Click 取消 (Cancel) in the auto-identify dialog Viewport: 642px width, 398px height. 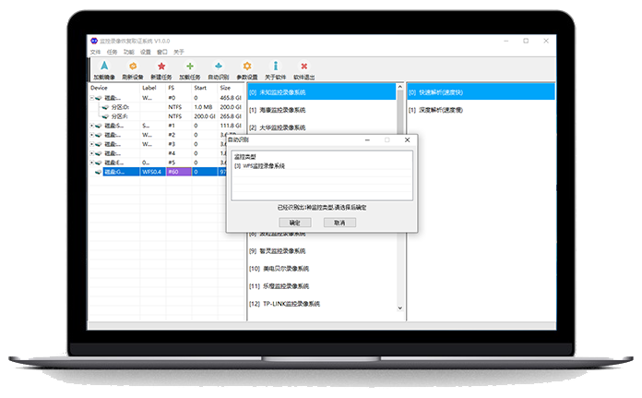339,223
